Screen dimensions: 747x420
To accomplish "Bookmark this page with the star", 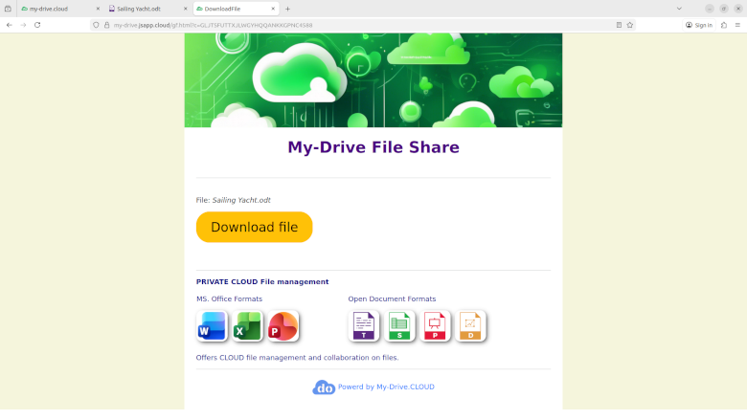I will (630, 25).
